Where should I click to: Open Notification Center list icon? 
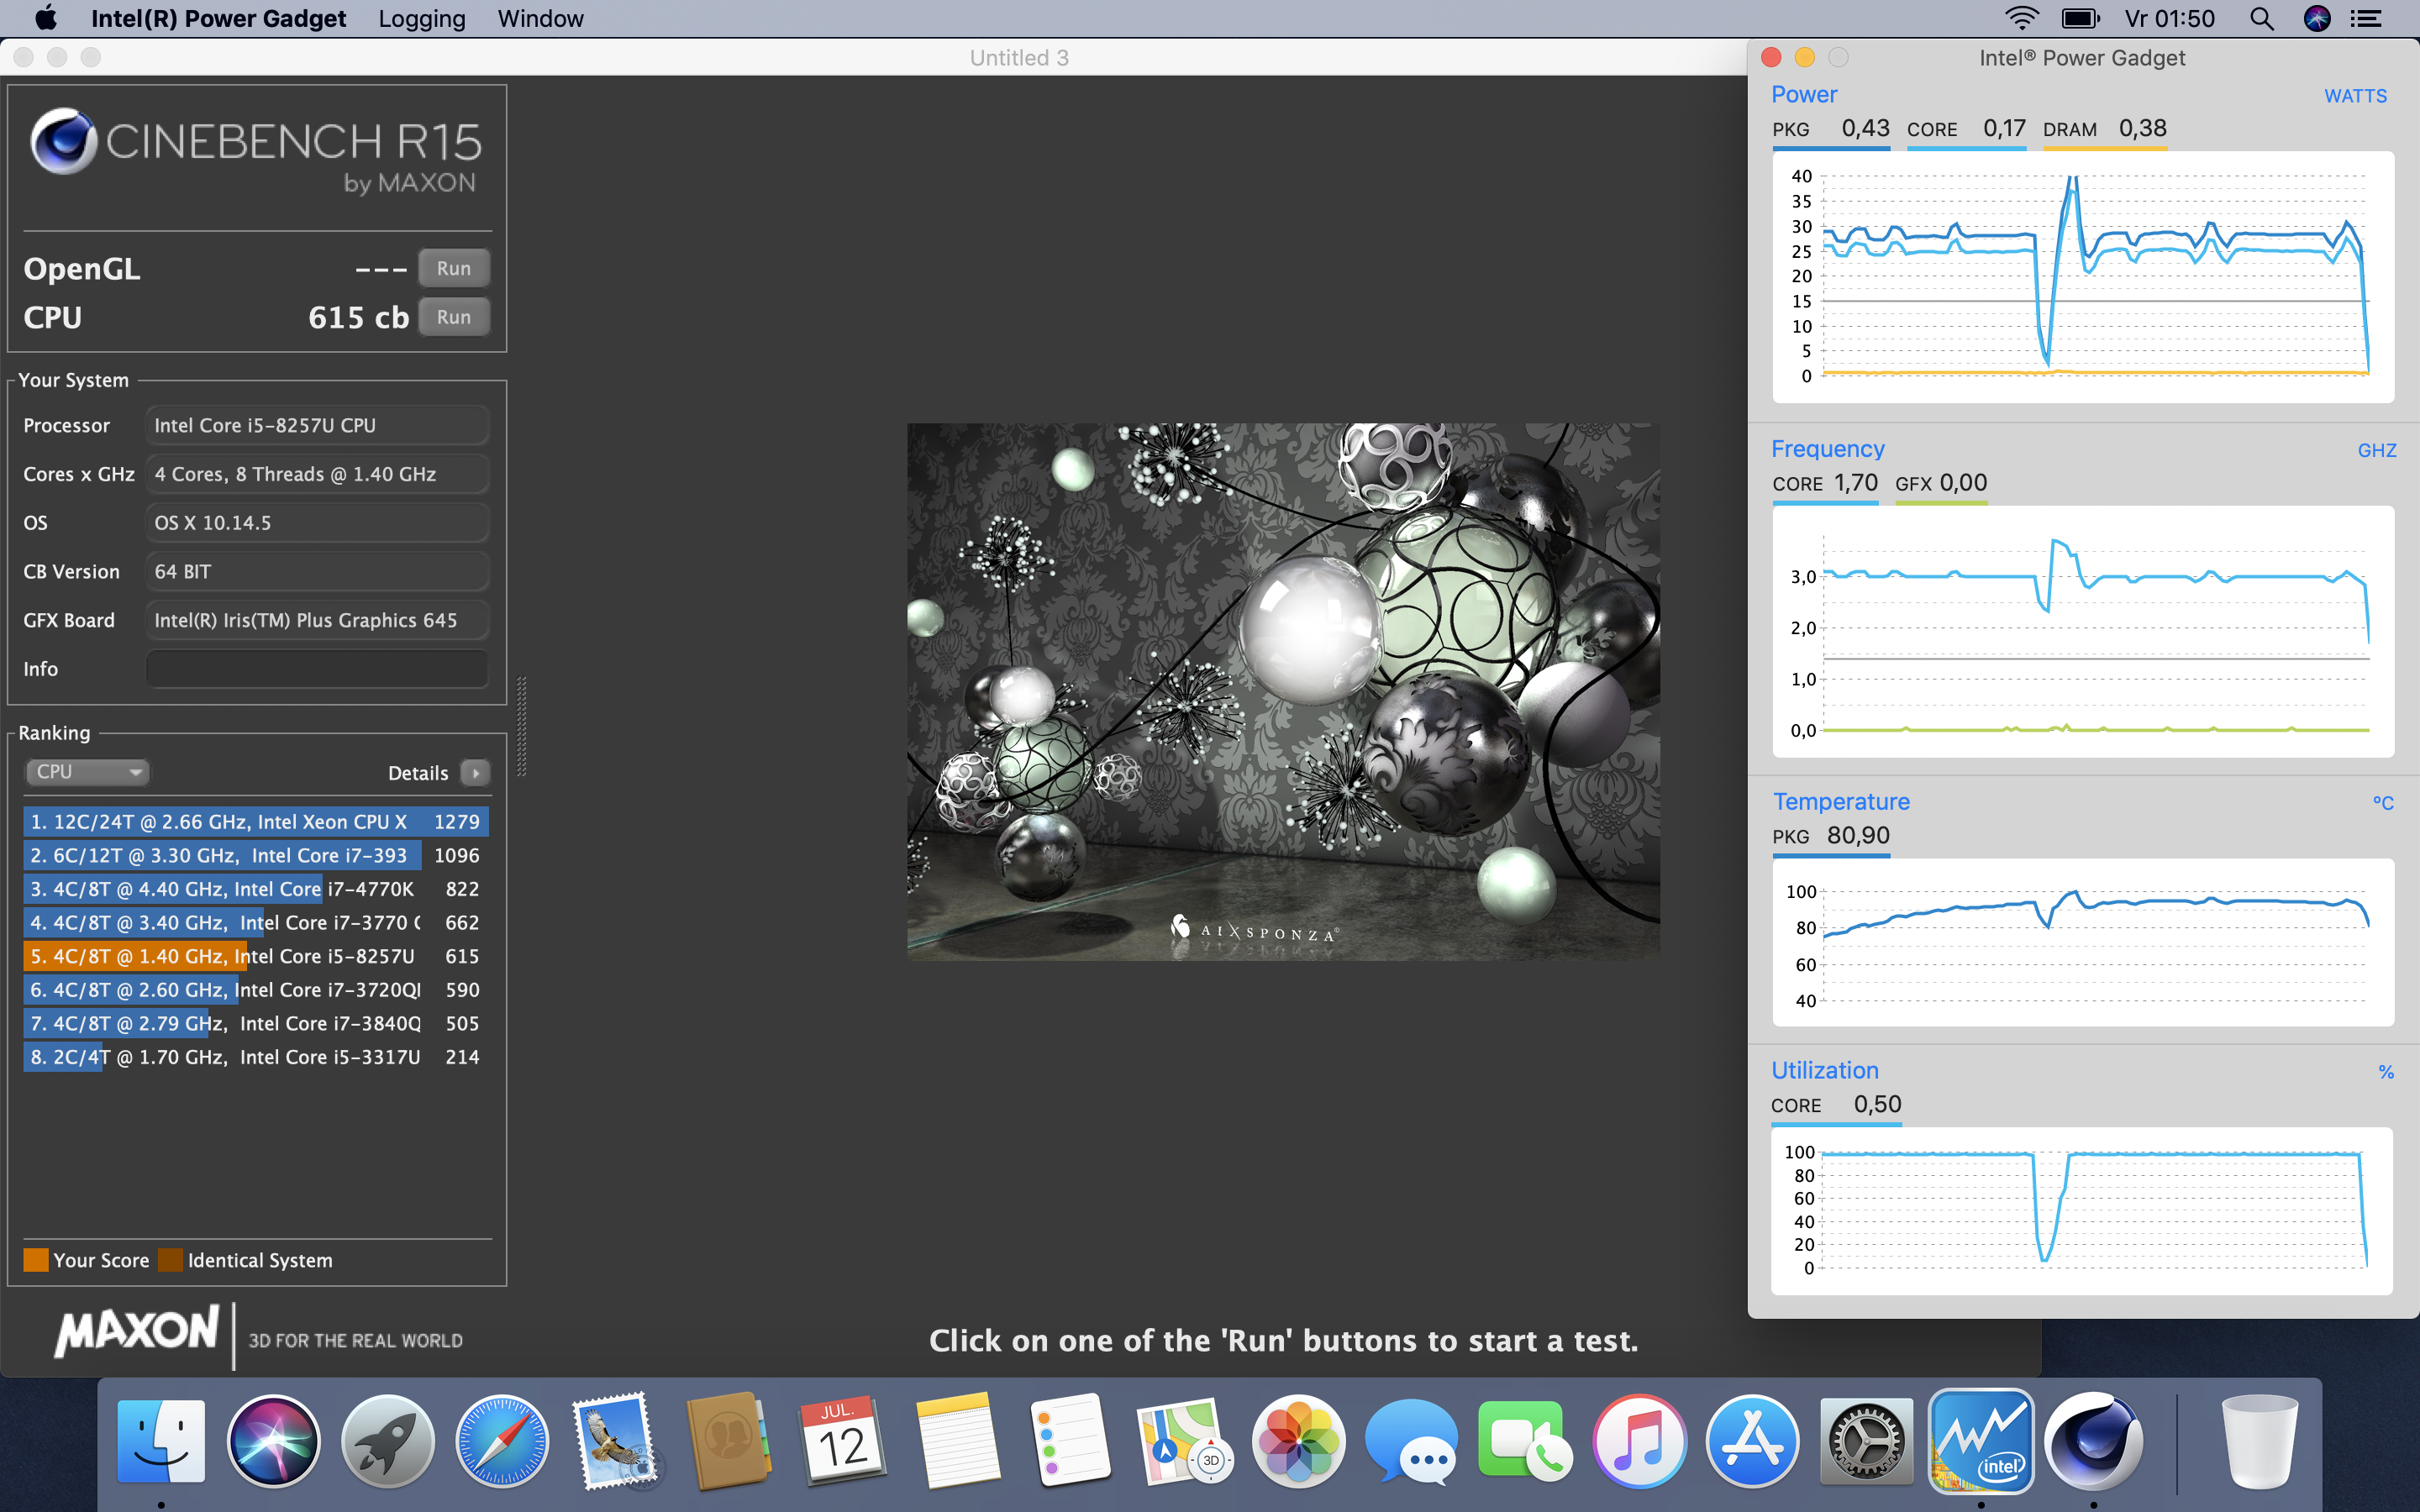point(2365,19)
